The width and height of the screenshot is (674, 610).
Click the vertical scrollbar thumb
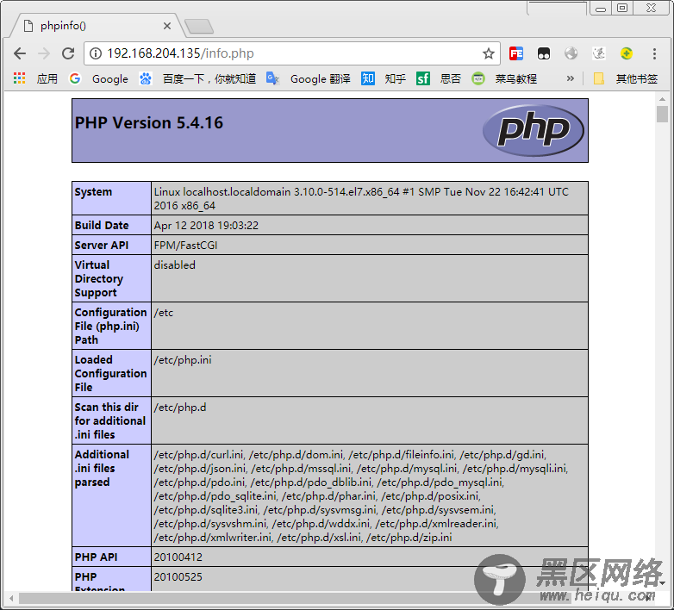click(x=662, y=115)
